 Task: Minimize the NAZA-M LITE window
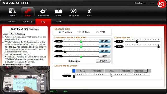[153, 3]
